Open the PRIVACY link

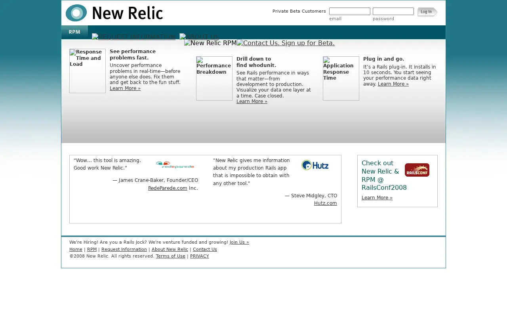tap(200, 256)
